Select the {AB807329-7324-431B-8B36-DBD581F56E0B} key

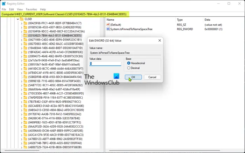[x=55, y=147]
